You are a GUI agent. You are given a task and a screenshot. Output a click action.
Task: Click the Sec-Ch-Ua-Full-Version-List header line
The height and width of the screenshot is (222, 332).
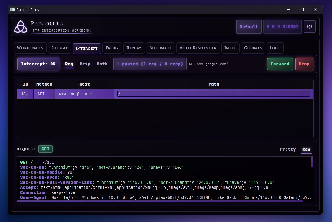click(147, 182)
